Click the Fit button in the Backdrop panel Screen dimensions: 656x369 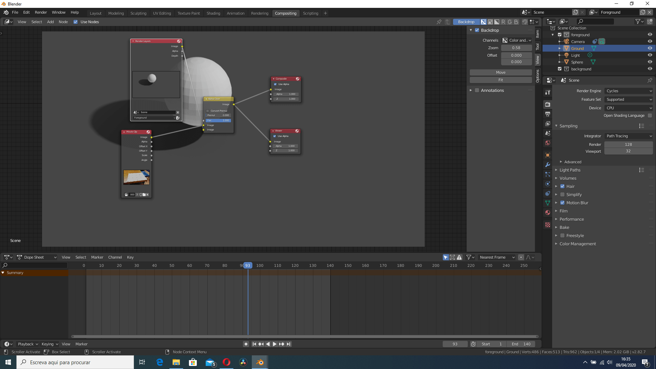(501, 80)
